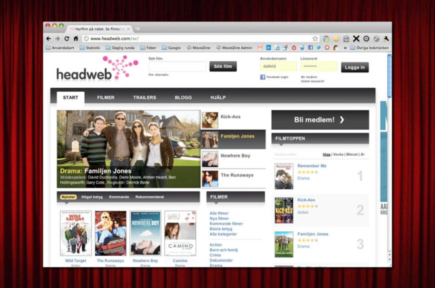The image size is (435, 288).
Task: Open the Barn och familj category link
Action: pyautogui.click(x=223, y=250)
